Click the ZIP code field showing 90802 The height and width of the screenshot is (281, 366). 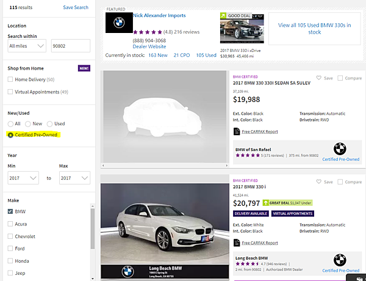pyautogui.click(x=71, y=46)
